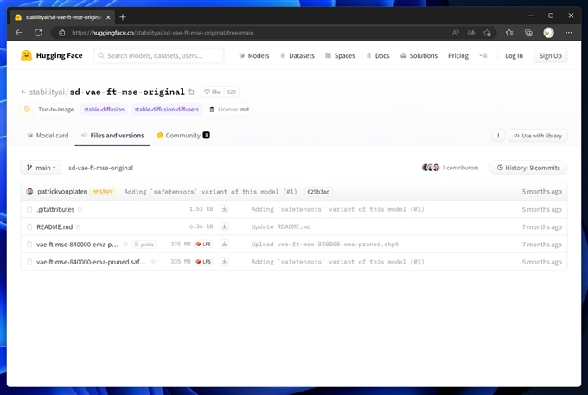Focus the Search models, datasets, users field

[158, 55]
